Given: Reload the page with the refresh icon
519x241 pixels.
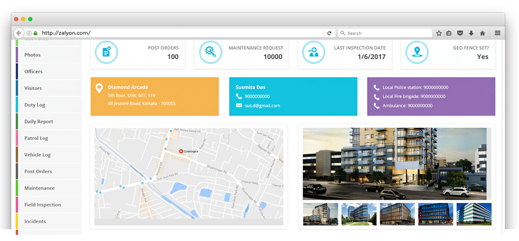Looking at the screenshot, I should [330, 33].
